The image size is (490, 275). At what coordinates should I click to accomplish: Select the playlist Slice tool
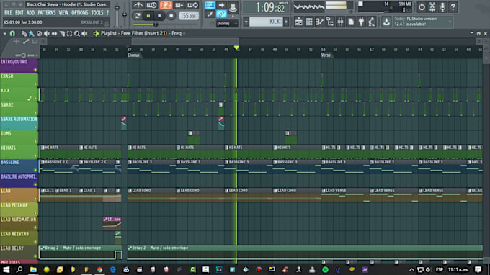(62, 33)
